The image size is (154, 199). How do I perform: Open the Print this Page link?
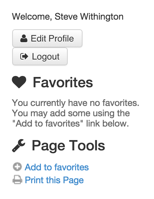[54, 180]
